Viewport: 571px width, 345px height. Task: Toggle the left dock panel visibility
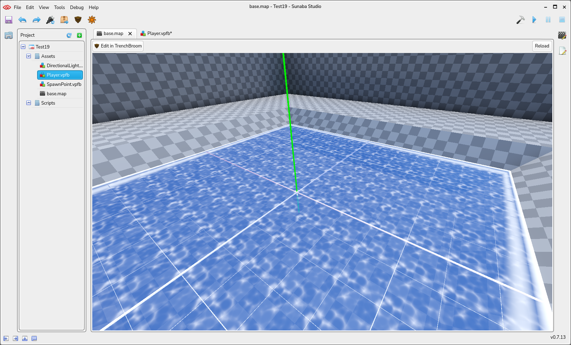click(6, 338)
